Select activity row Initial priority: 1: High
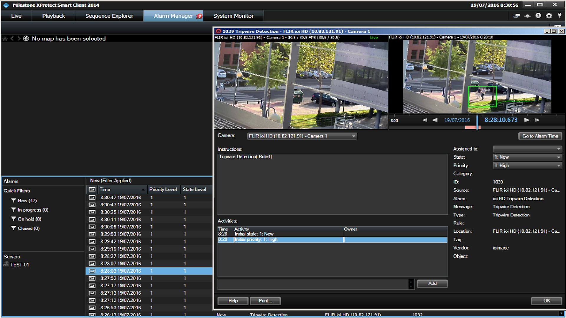Image resolution: width=566 pixels, height=318 pixels. tap(333, 240)
